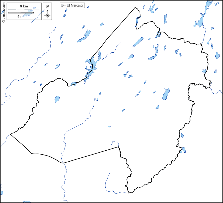The image size is (223, 203).
Task: Click the river crossing the southern straight border
Action: click(x=63, y=163)
